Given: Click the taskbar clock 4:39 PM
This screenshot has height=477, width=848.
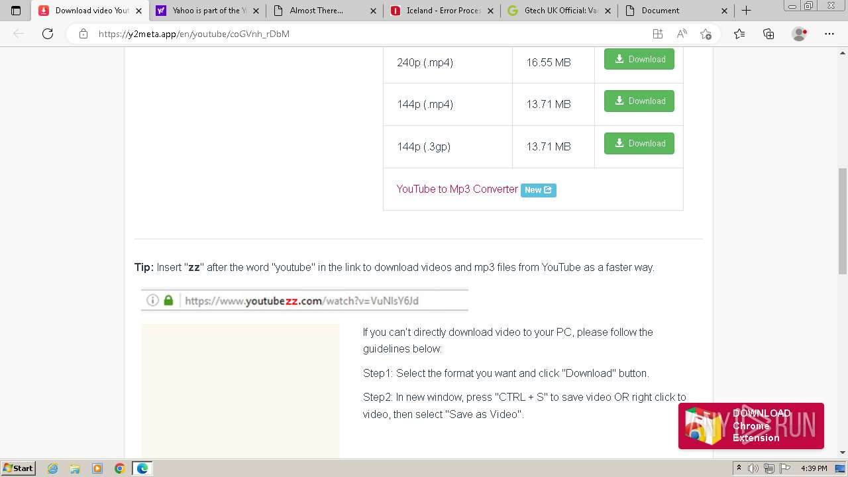Looking at the screenshot, I should click(814, 468).
